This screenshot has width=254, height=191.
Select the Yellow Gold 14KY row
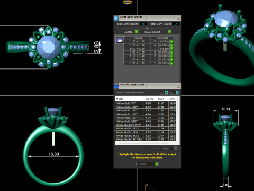tap(146, 110)
